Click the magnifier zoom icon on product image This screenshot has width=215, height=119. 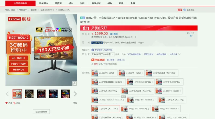click(x=75, y=83)
